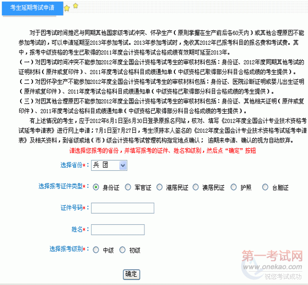Select the 军官证 radio button
This screenshot has width=308, height=285.
128,187
